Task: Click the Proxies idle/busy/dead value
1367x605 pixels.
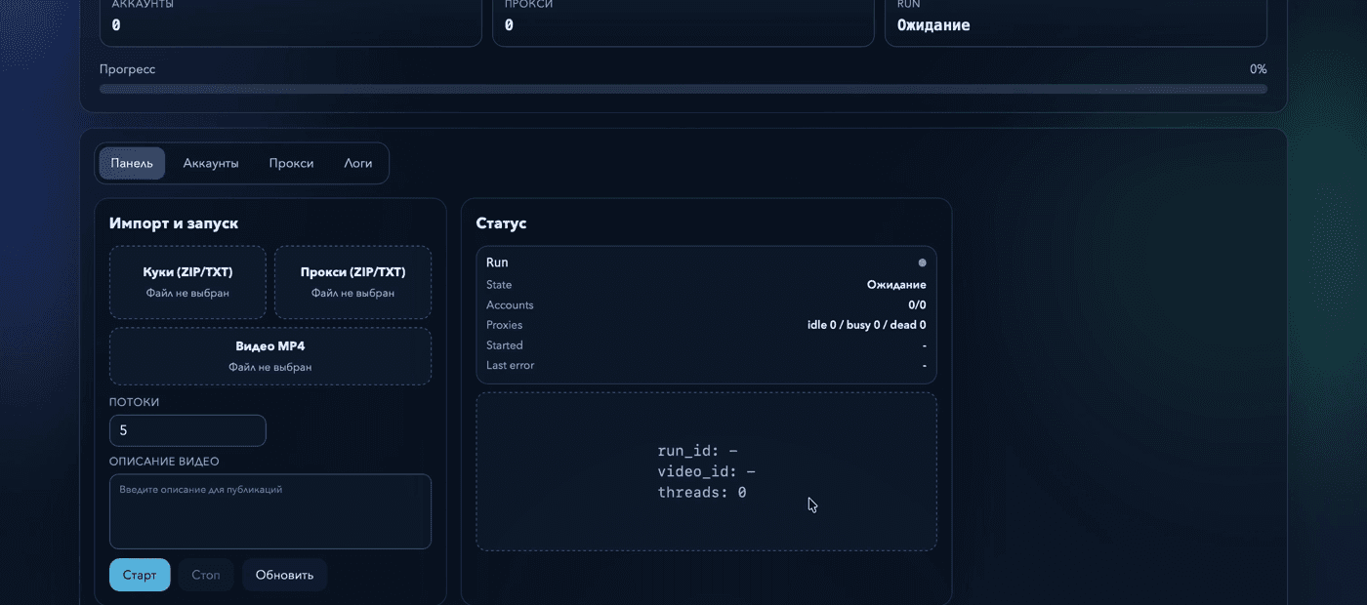Action: pos(860,325)
